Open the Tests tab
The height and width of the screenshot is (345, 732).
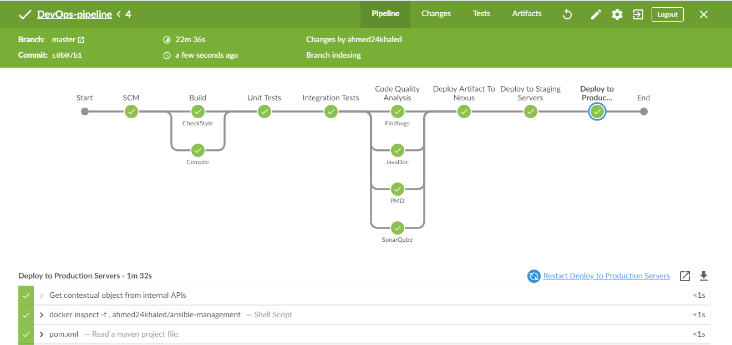[481, 14]
